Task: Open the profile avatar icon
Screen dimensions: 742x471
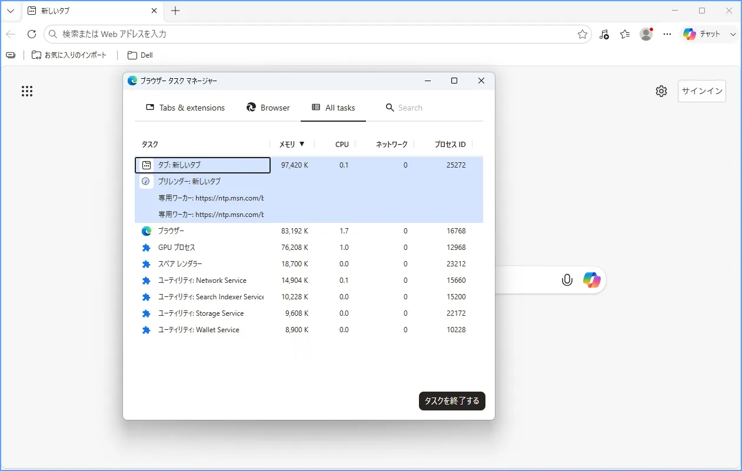Action: [x=646, y=34]
